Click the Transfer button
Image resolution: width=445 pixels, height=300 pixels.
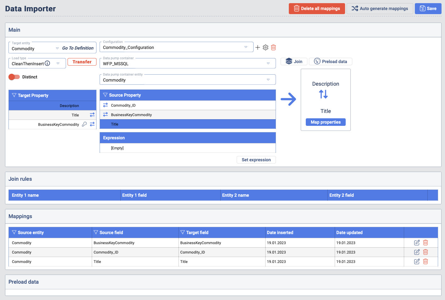pos(82,62)
